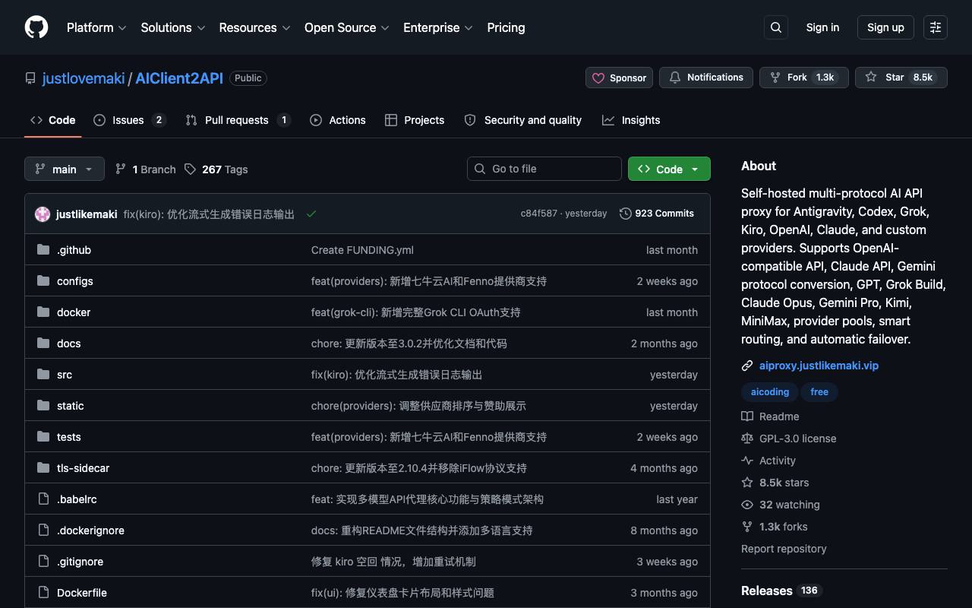Click the pulse icon next to Activity
This screenshot has height=608, width=972.
747,461
